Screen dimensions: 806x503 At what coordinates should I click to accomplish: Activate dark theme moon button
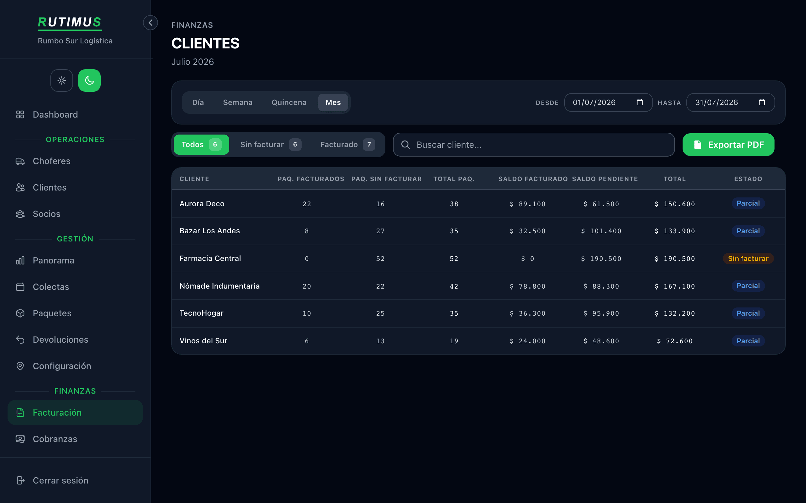[x=89, y=80]
